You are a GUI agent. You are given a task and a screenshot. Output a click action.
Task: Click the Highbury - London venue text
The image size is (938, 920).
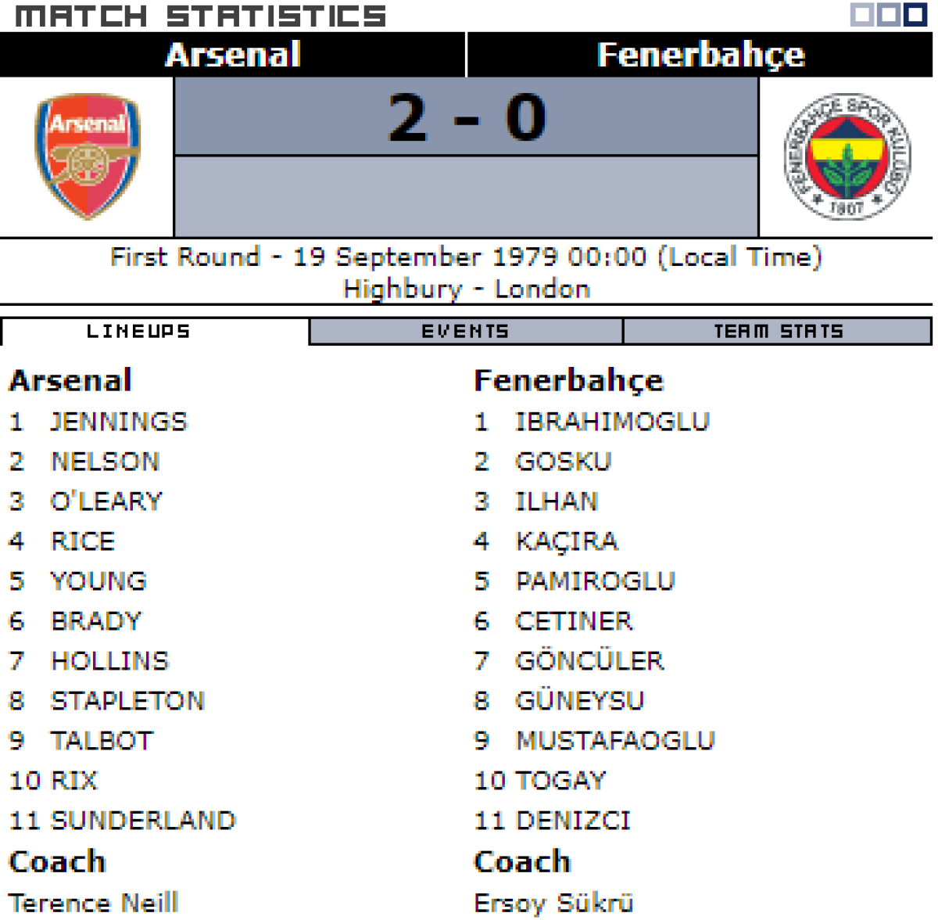[467, 289]
